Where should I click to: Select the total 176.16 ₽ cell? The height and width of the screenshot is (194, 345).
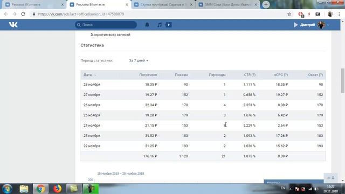150,156
